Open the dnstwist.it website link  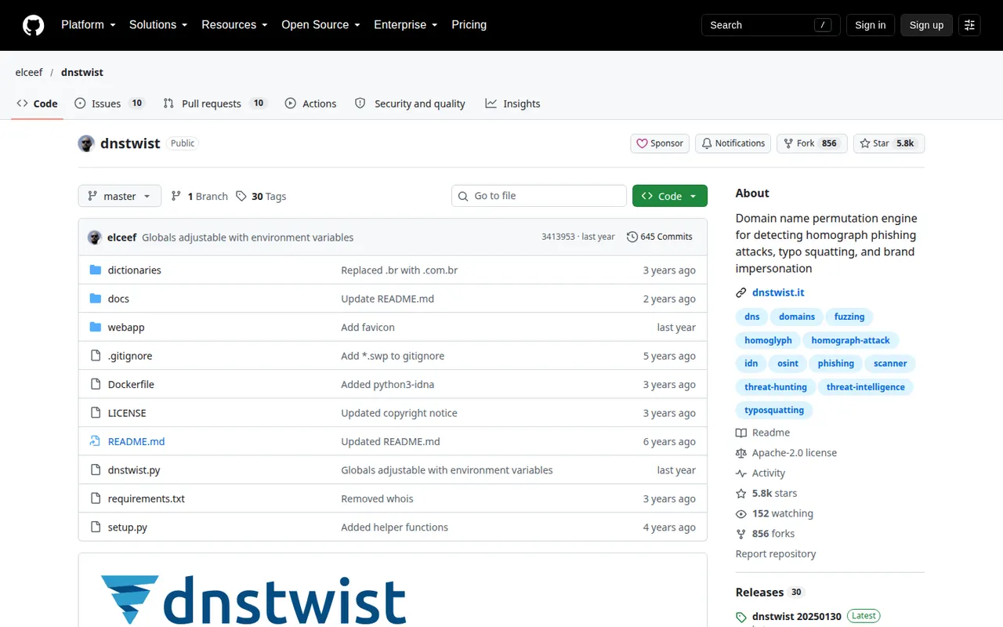click(x=778, y=292)
